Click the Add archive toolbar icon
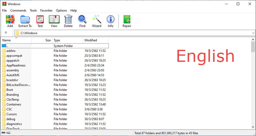 (10, 19)
